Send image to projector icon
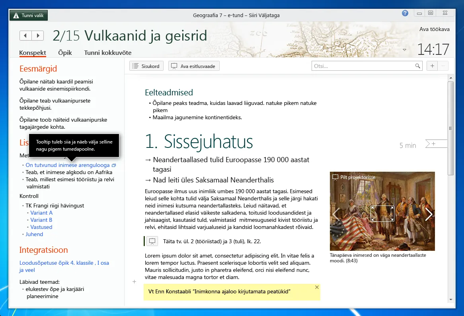The width and height of the screenshot is (464, 316). pyautogui.click(x=335, y=177)
